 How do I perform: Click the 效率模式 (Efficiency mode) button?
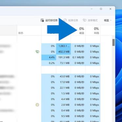[x=90, y=20]
